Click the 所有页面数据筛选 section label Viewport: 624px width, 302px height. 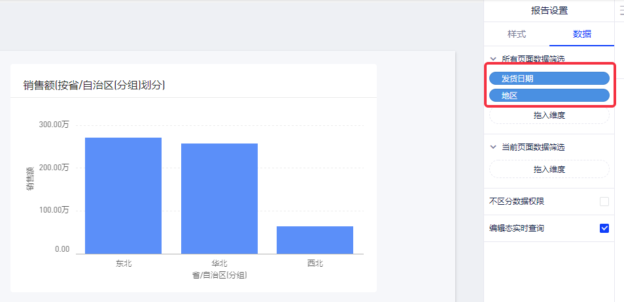click(533, 59)
